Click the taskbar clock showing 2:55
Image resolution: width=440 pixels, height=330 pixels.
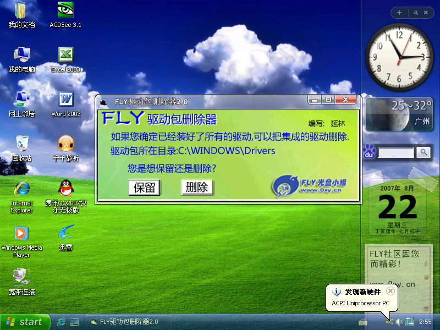425,322
